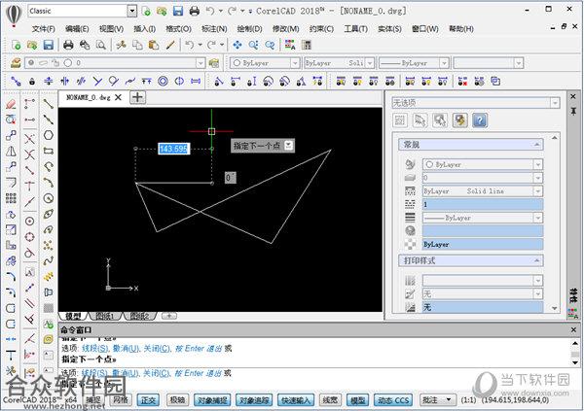Click the line scale field showing 1

[483, 204]
